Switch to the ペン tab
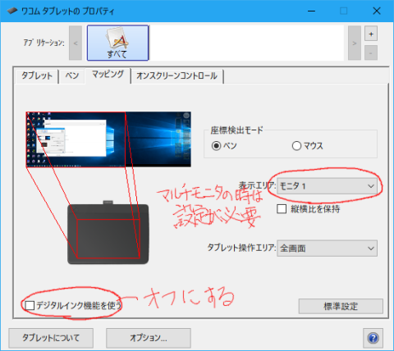 (72, 75)
